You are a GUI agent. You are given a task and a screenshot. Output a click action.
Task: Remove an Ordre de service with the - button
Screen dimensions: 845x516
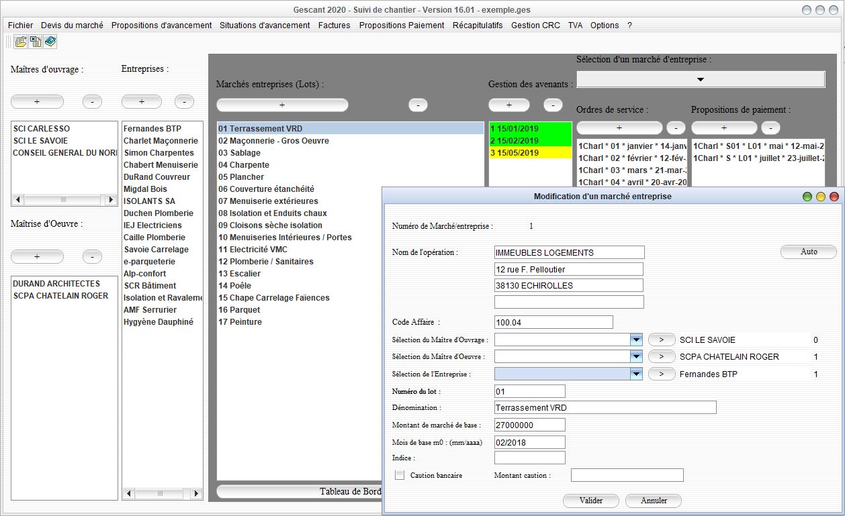[676, 127]
